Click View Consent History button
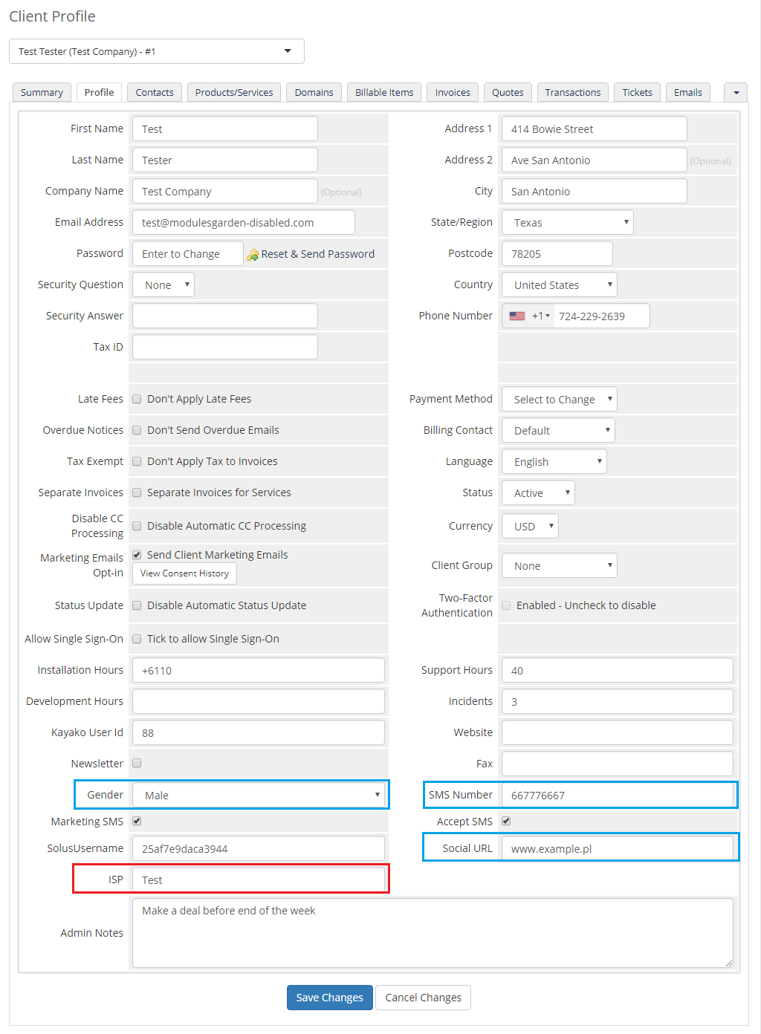Screen dimensions: 761x1034 click(x=184, y=573)
